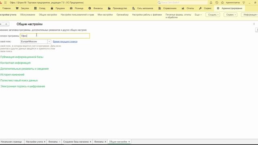Open the Сервис section in the main menu

205,8
